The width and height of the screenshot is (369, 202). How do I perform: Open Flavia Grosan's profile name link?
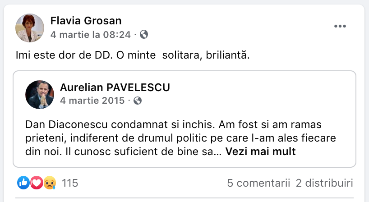[x=86, y=21]
